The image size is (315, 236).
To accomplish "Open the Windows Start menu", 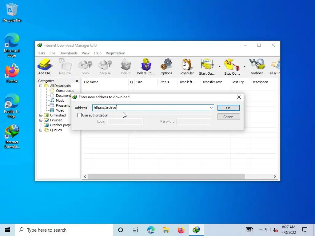I will click(x=7, y=230).
